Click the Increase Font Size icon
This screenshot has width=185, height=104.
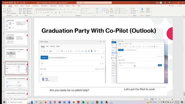pos(56,9)
